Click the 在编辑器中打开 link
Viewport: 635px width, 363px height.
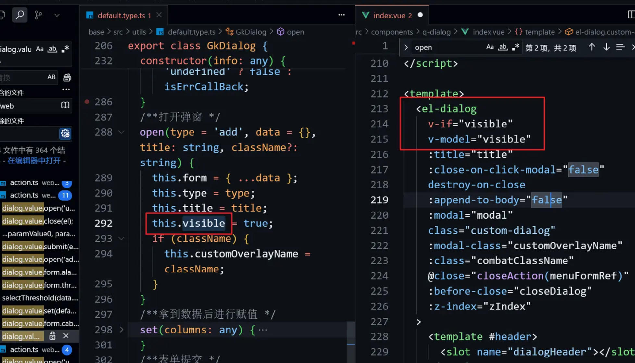(34, 161)
